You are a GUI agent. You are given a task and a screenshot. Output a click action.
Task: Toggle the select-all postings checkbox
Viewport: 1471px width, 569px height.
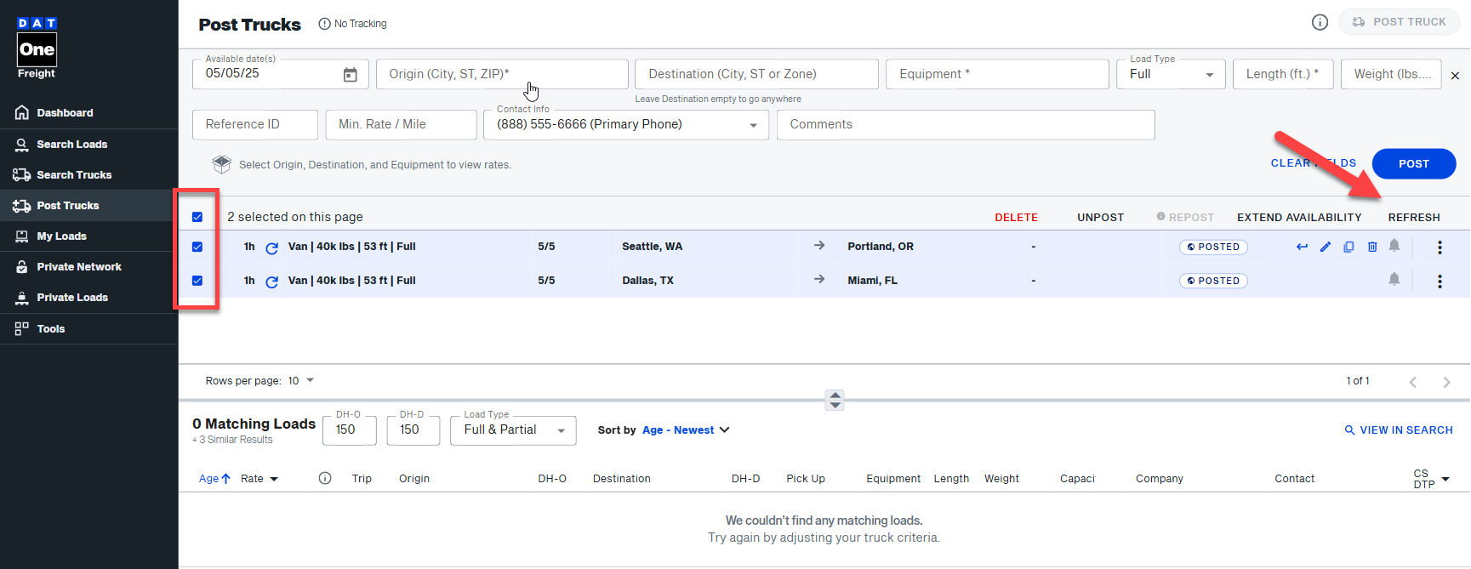pyautogui.click(x=197, y=217)
